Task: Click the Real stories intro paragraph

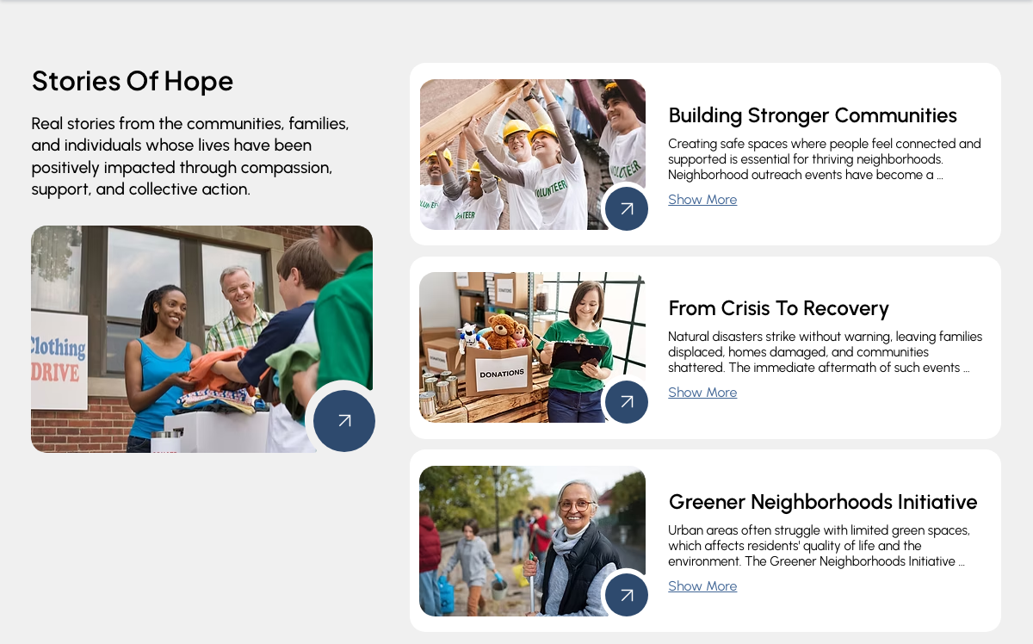Action: [190, 156]
